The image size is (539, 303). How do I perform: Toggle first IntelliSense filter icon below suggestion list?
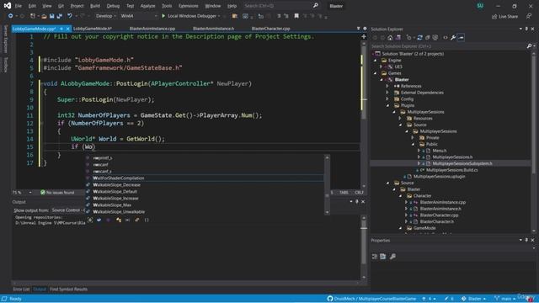click(x=90, y=220)
